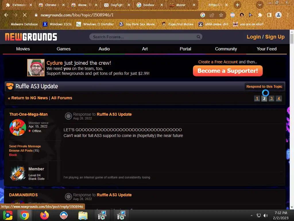The image size is (294, 221).
Task: Open the All Forums link
Action: [x=62, y=98]
